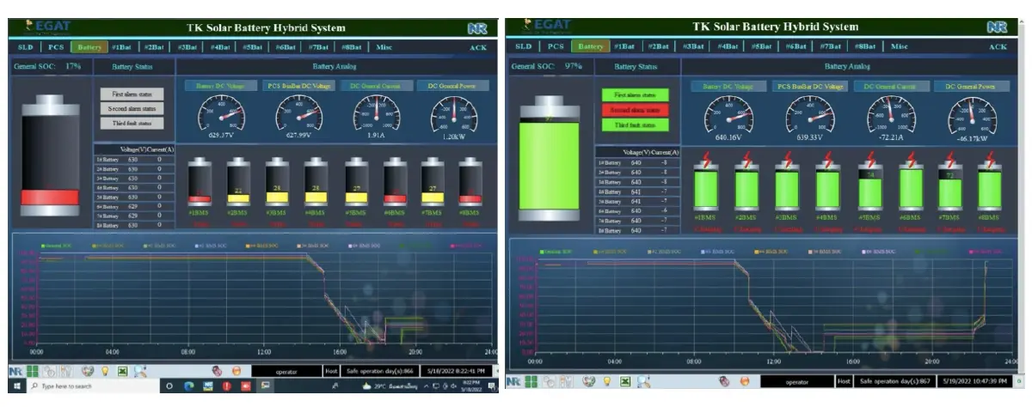Click the lightbulb icon in left screen toolbar
Image resolution: width=1032 pixels, height=407 pixels.
point(106,372)
